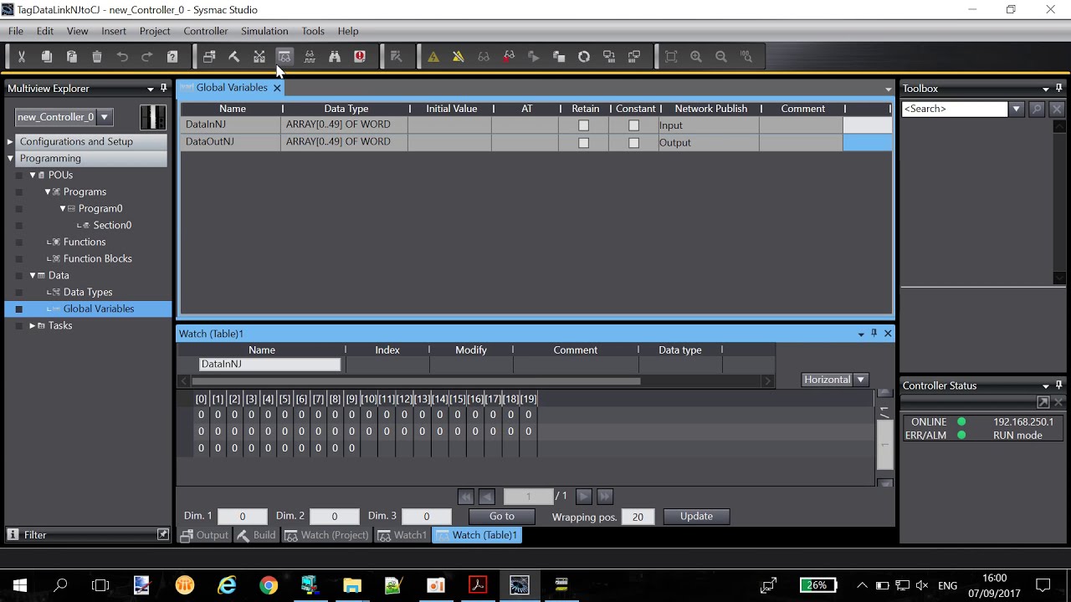Open File Explorer from the taskbar
Screen dimensions: 1071x602
[x=352, y=585]
